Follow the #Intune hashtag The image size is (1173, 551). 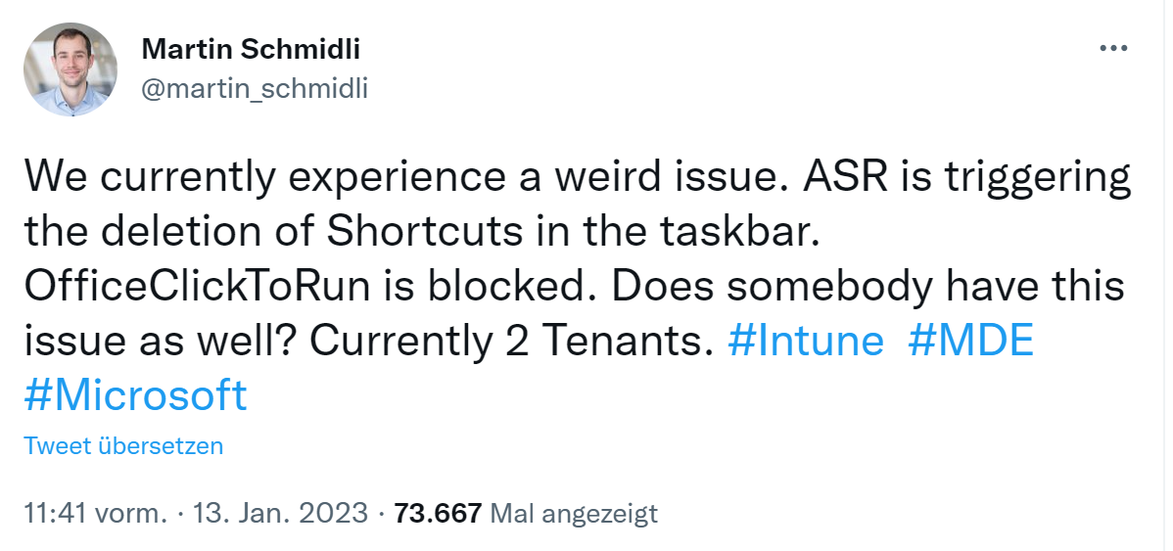[808, 343]
